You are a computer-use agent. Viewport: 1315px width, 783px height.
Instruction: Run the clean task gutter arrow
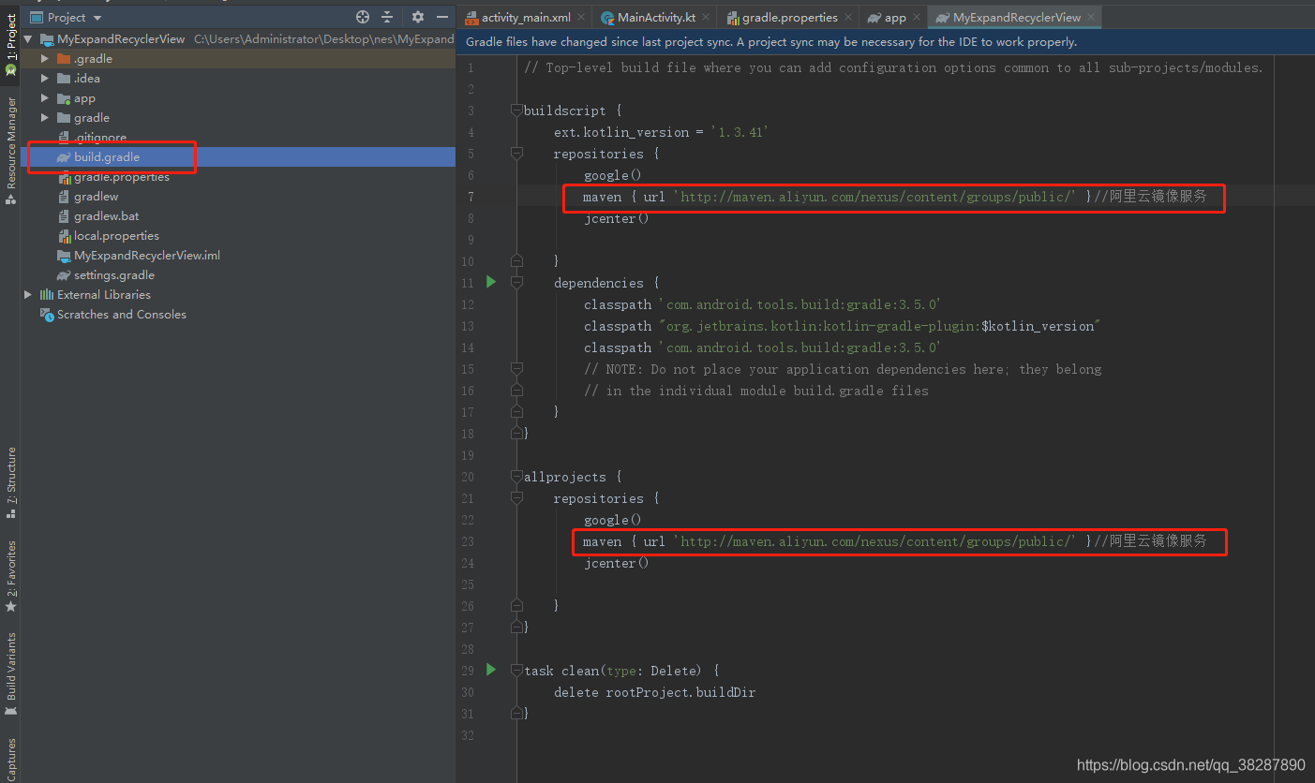coord(491,669)
